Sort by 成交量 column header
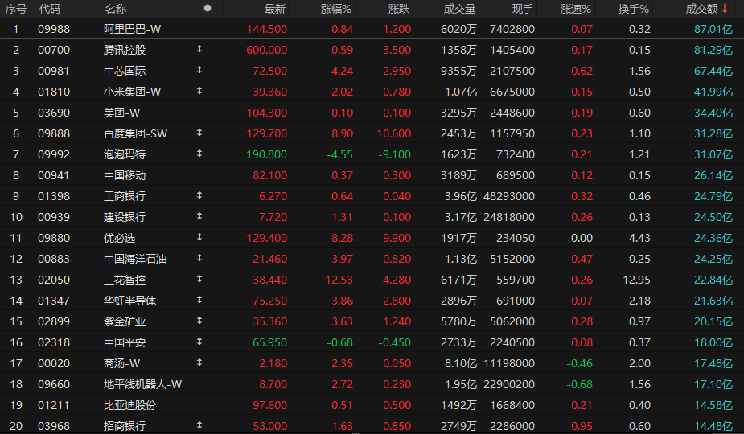Screen dimensions: 744x434 [459, 9]
